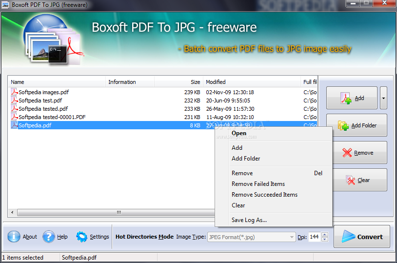
Task: Select file name Softpedia tested-00001.PDF
Action: (52, 117)
